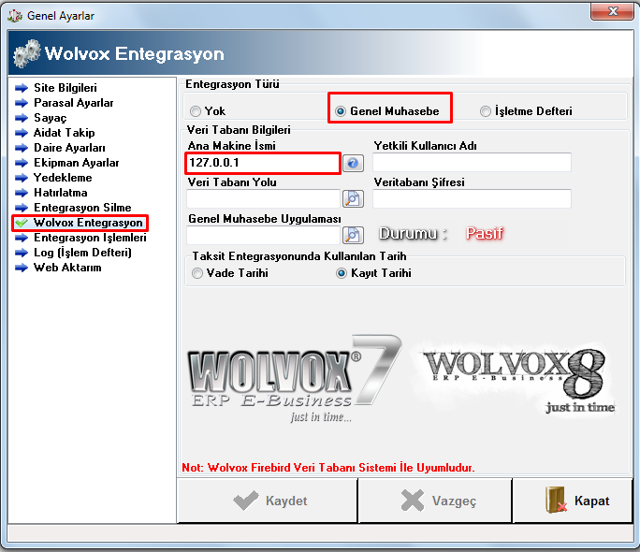Image resolution: width=640 pixels, height=552 pixels.
Task: Click Wolvox 7 ERP logo
Action: coord(295,379)
